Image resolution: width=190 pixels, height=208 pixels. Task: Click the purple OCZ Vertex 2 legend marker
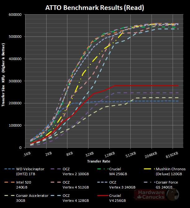pos(56,169)
